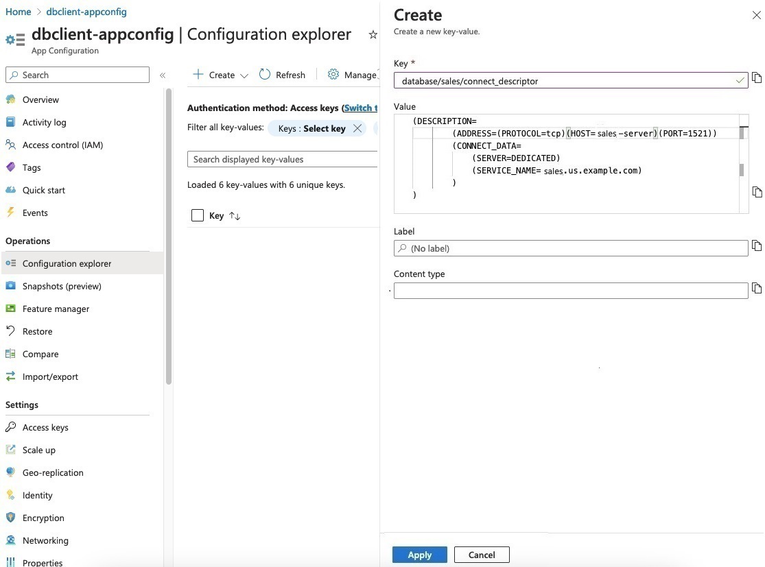The width and height of the screenshot is (765, 567).
Task: Remove the Keys filter with X
Action: 357,128
